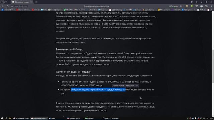Open the Windows Start menu
The height and width of the screenshot is (120, 214).
(x=2, y=118)
